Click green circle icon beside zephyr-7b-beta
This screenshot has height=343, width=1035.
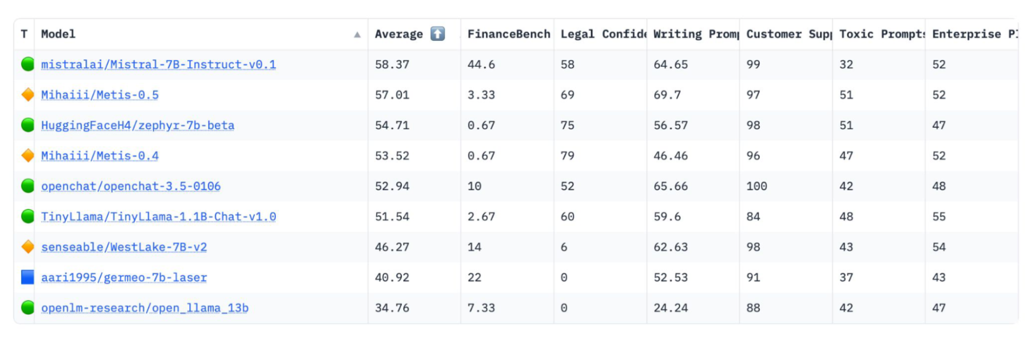[x=27, y=125]
